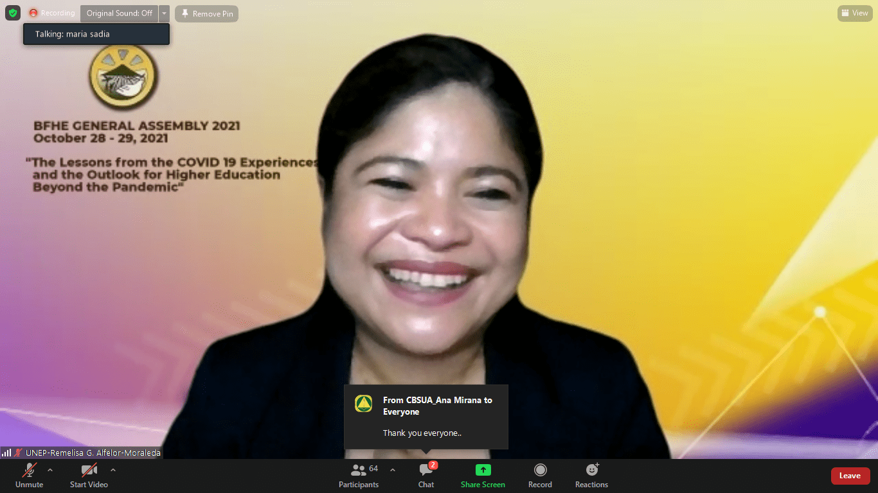Click the CBSUA sender avatar in chat popup
Image resolution: width=878 pixels, height=493 pixels.
point(364,404)
